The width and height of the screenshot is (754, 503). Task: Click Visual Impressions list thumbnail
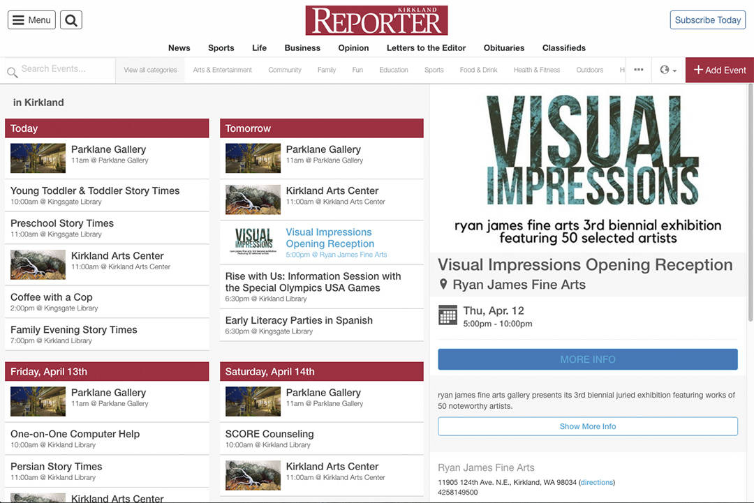253,241
